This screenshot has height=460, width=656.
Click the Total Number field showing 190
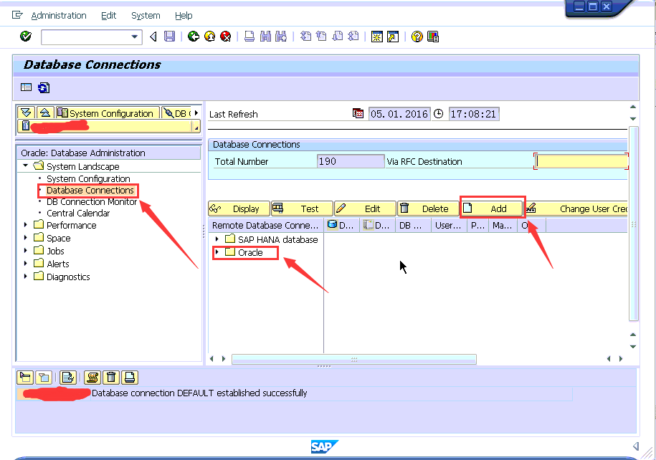pos(351,161)
